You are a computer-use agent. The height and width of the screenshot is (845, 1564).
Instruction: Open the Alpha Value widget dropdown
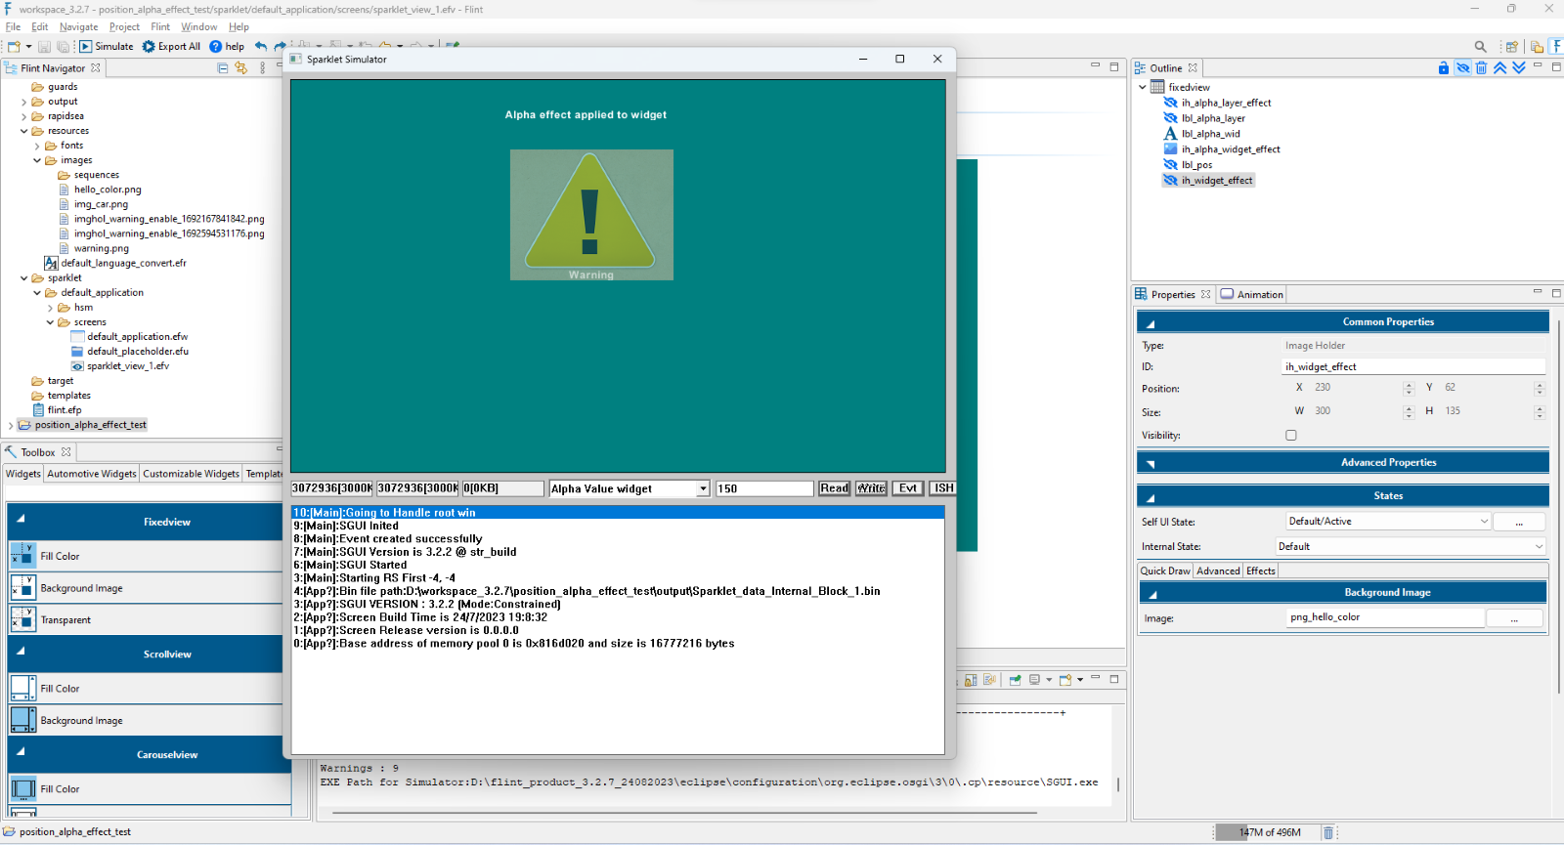click(x=702, y=488)
